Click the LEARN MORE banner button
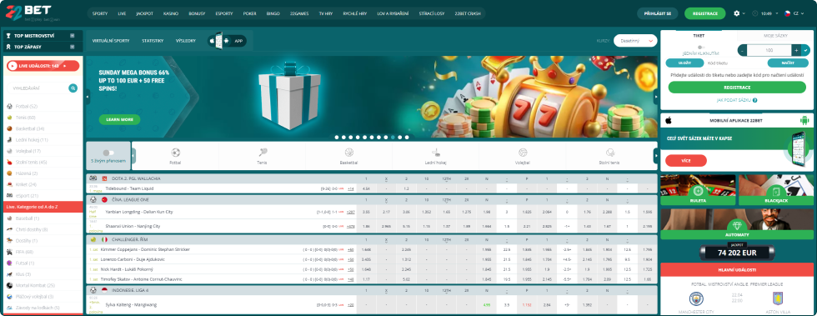The width and height of the screenshot is (817, 316). (x=119, y=119)
